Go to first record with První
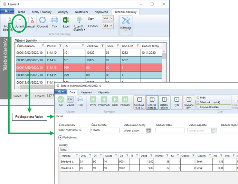The height and width of the screenshot is (184, 238). click(x=93, y=100)
